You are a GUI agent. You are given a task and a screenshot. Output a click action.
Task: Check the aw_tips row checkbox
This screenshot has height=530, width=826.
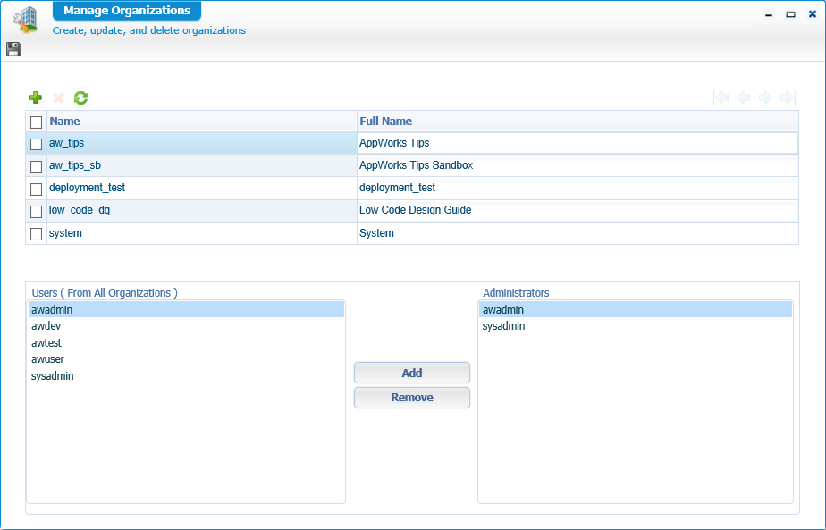coord(37,144)
